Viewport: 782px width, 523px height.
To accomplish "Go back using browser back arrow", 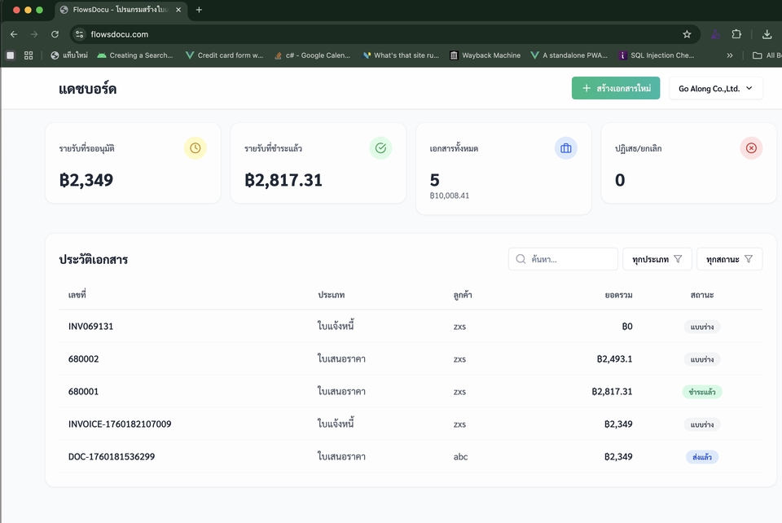I will point(14,34).
